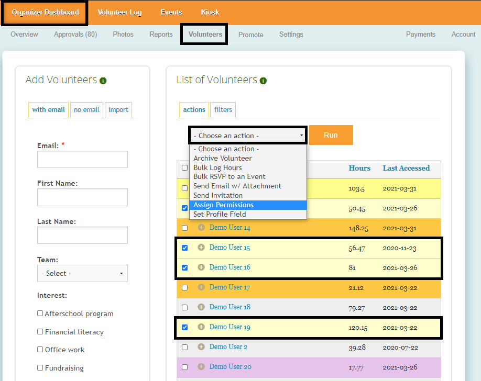Expand plus icon next to Demo User 20
Image resolution: width=481 pixels, height=381 pixels.
pyautogui.click(x=201, y=367)
